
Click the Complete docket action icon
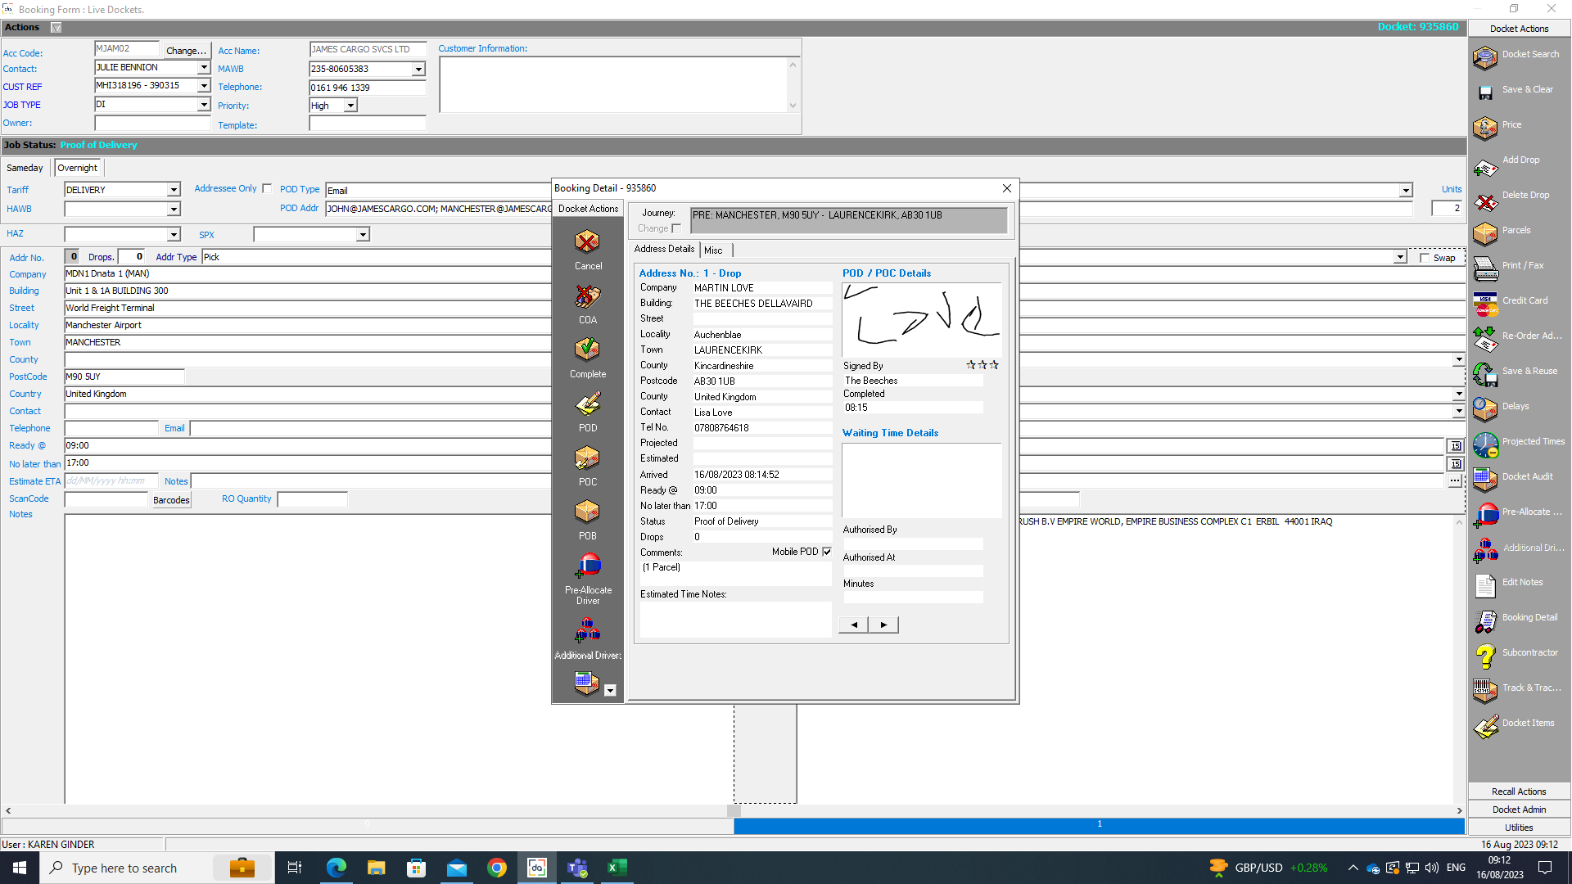pos(587,350)
